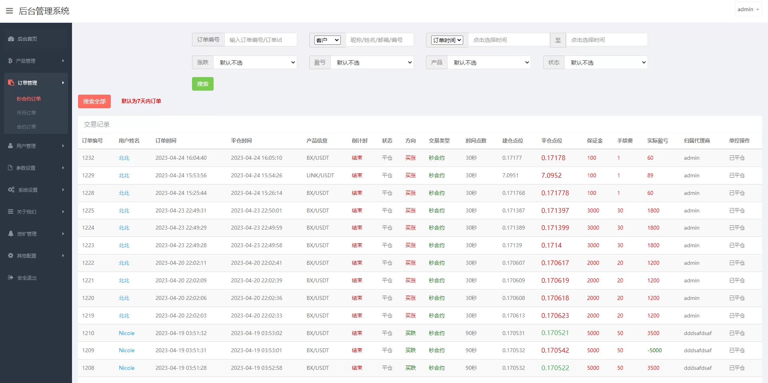Image resolution: width=768 pixels, height=383 pixels.
Task: Open the 状态 filter dropdown
Action: click(606, 62)
